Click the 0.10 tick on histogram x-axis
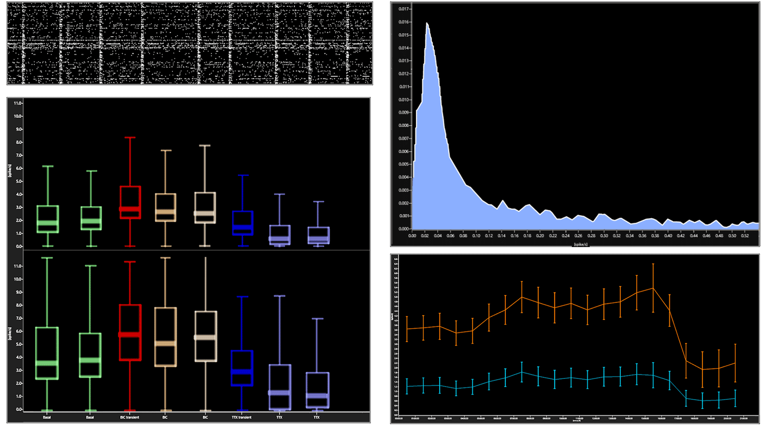Viewport: 764px width, 429px height. [x=476, y=236]
